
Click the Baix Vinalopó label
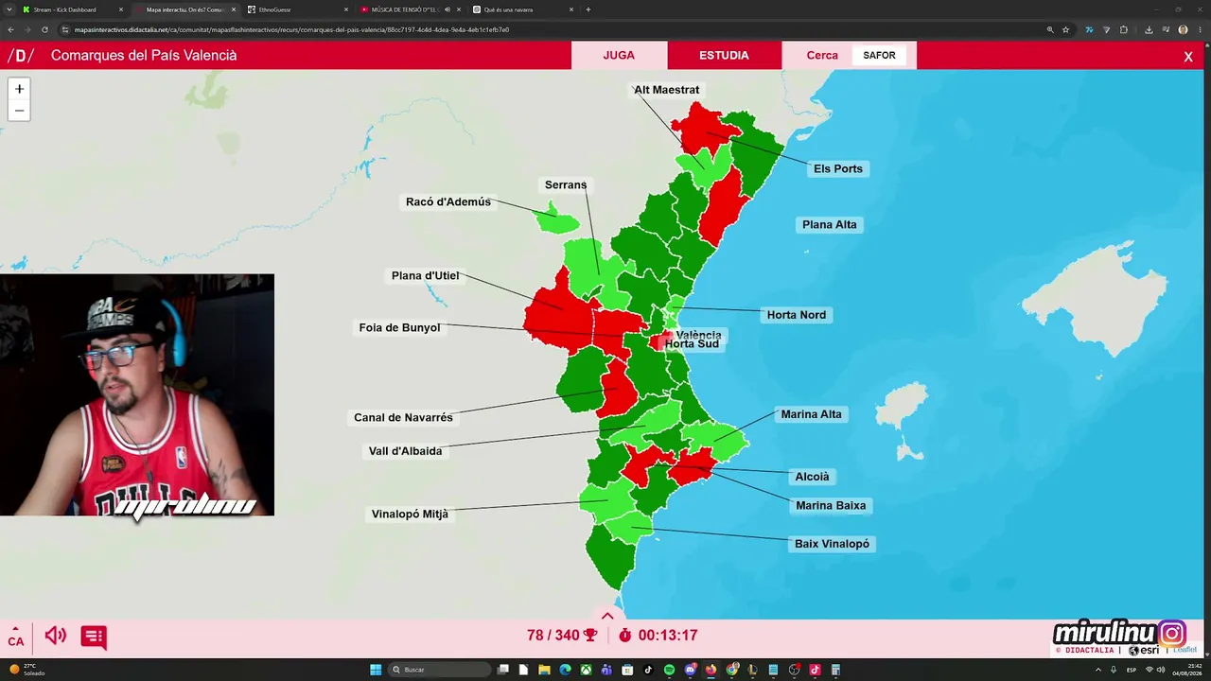832,544
